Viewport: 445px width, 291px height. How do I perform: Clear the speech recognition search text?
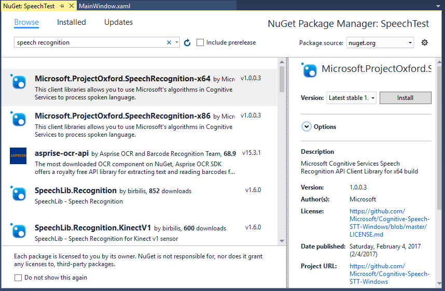pyautogui.click(x=169, y=42)
